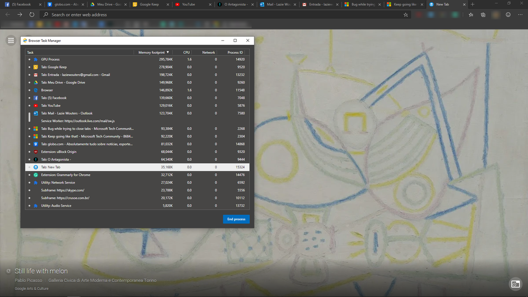Close the YouTube browser tab
This screenshot has width=528, height=297.
point(210,4)
